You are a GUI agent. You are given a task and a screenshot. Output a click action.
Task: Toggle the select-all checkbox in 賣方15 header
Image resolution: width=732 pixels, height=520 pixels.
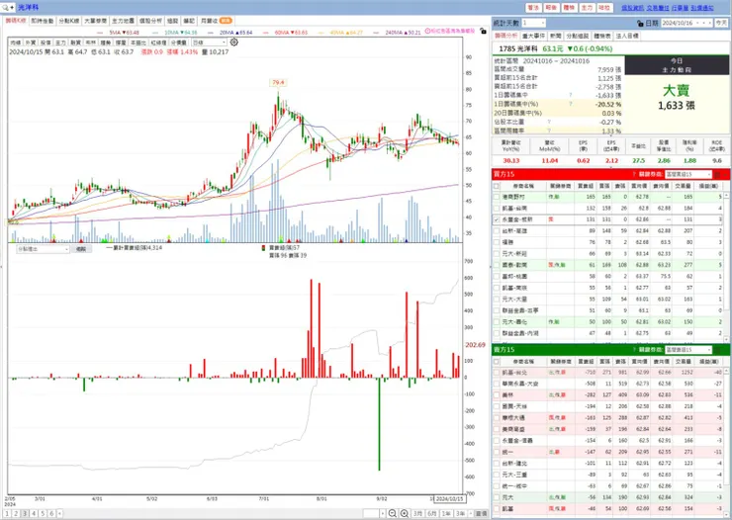[497, 362]
